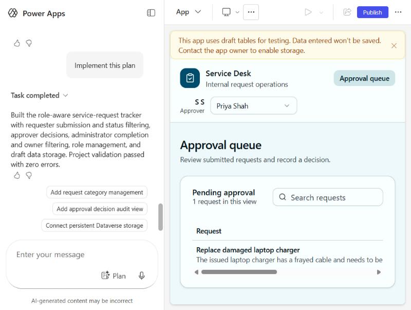
Task: Dismiss the draft tables warning banner
Action: coord(394,46)
